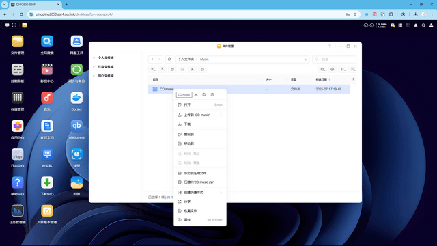
Task: Launch the 在线文档 desktop app
Action: click(47, 126)
